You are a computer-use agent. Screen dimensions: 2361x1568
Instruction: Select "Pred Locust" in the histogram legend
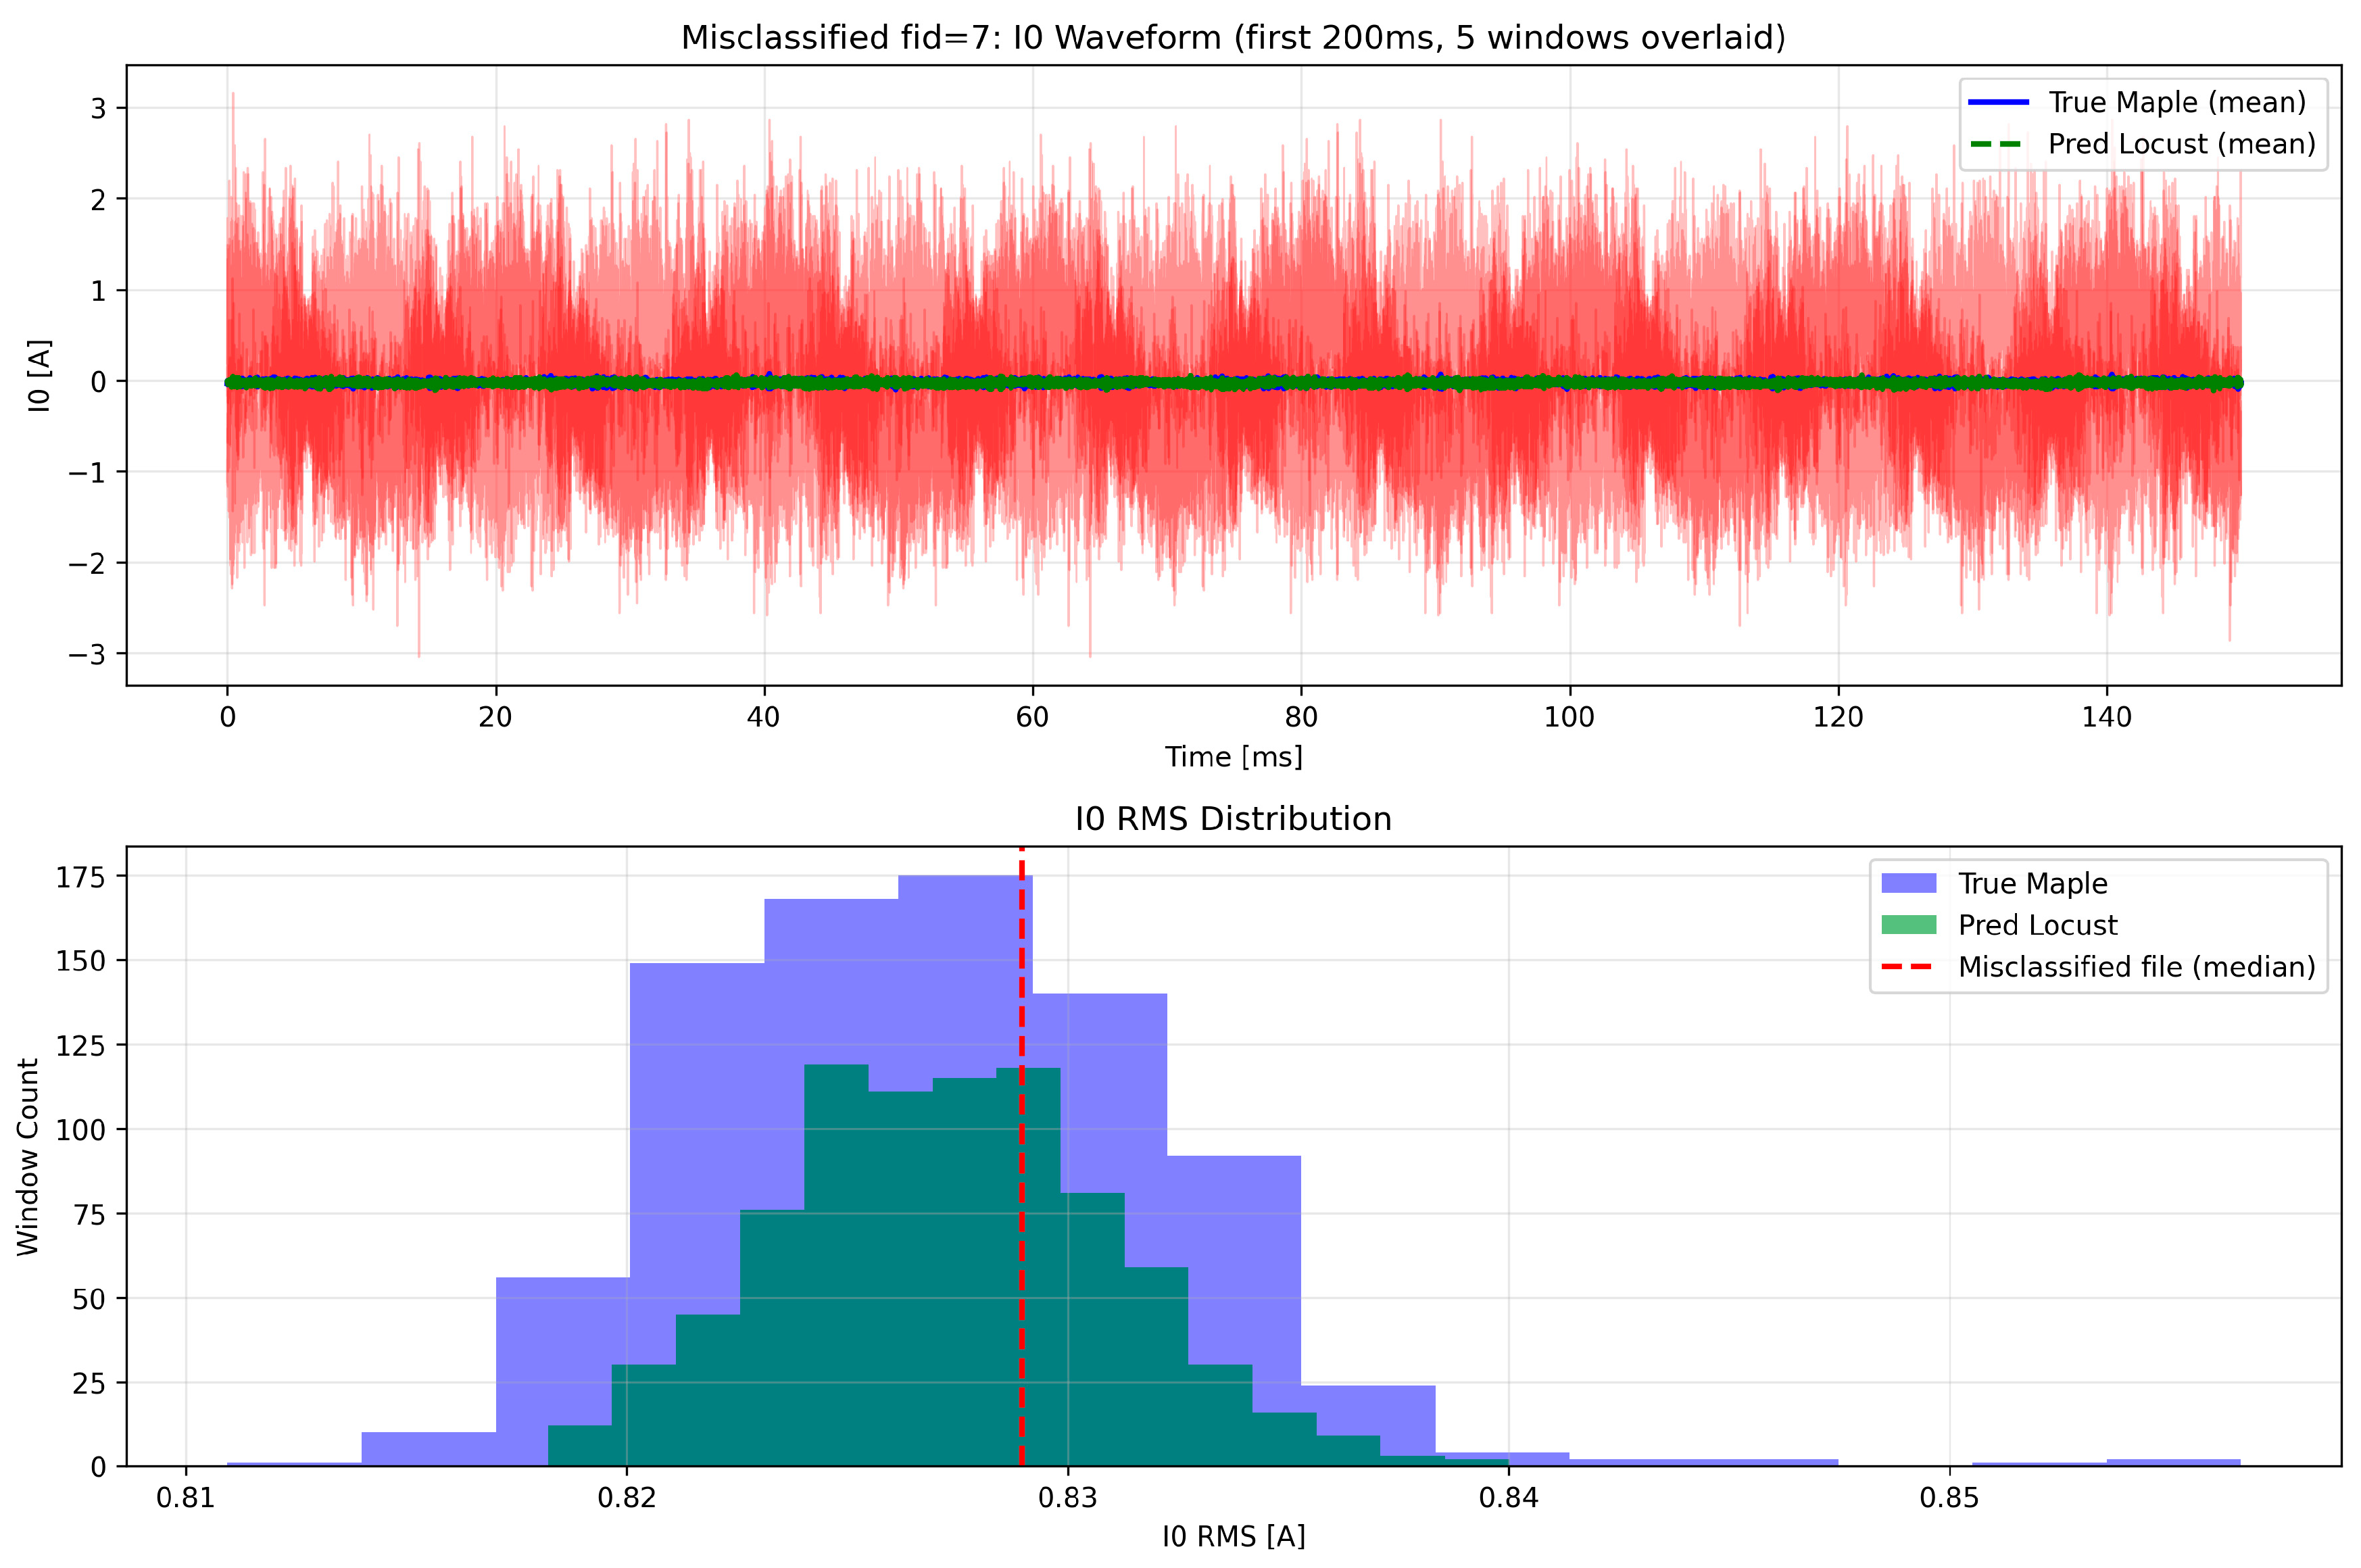click(x=2037, y=925)
